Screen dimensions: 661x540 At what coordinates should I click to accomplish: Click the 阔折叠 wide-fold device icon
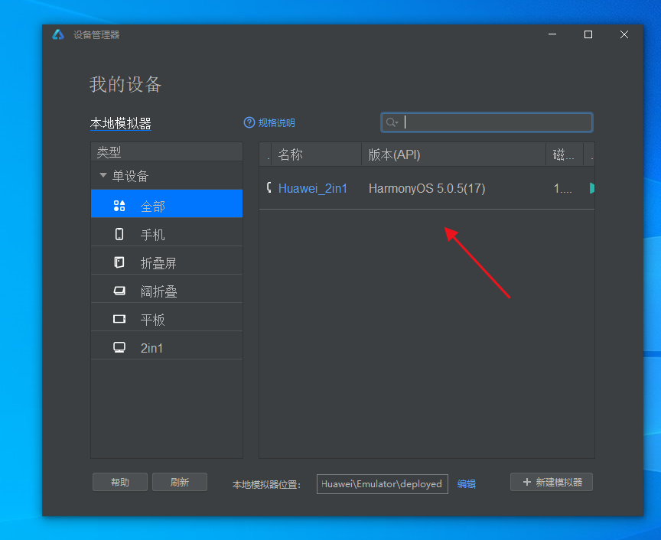pos(119,291)
